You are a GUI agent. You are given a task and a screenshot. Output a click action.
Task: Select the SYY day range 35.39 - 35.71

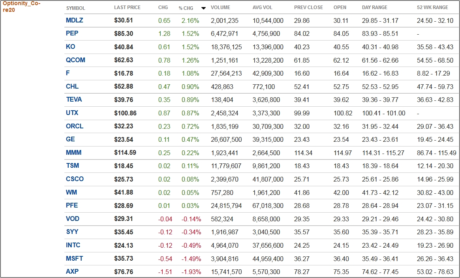point(380,232)
